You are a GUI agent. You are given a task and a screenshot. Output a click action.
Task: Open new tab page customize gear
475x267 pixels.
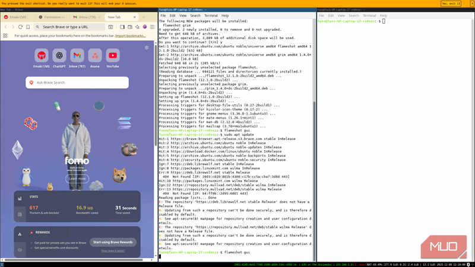[x=147, y=48]
